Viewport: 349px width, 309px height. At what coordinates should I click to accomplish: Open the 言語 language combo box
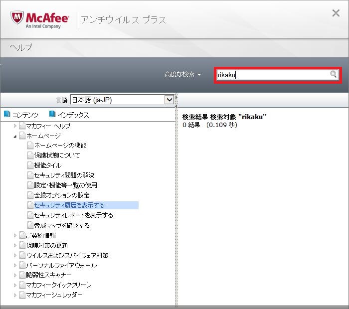tap(122, 100)
